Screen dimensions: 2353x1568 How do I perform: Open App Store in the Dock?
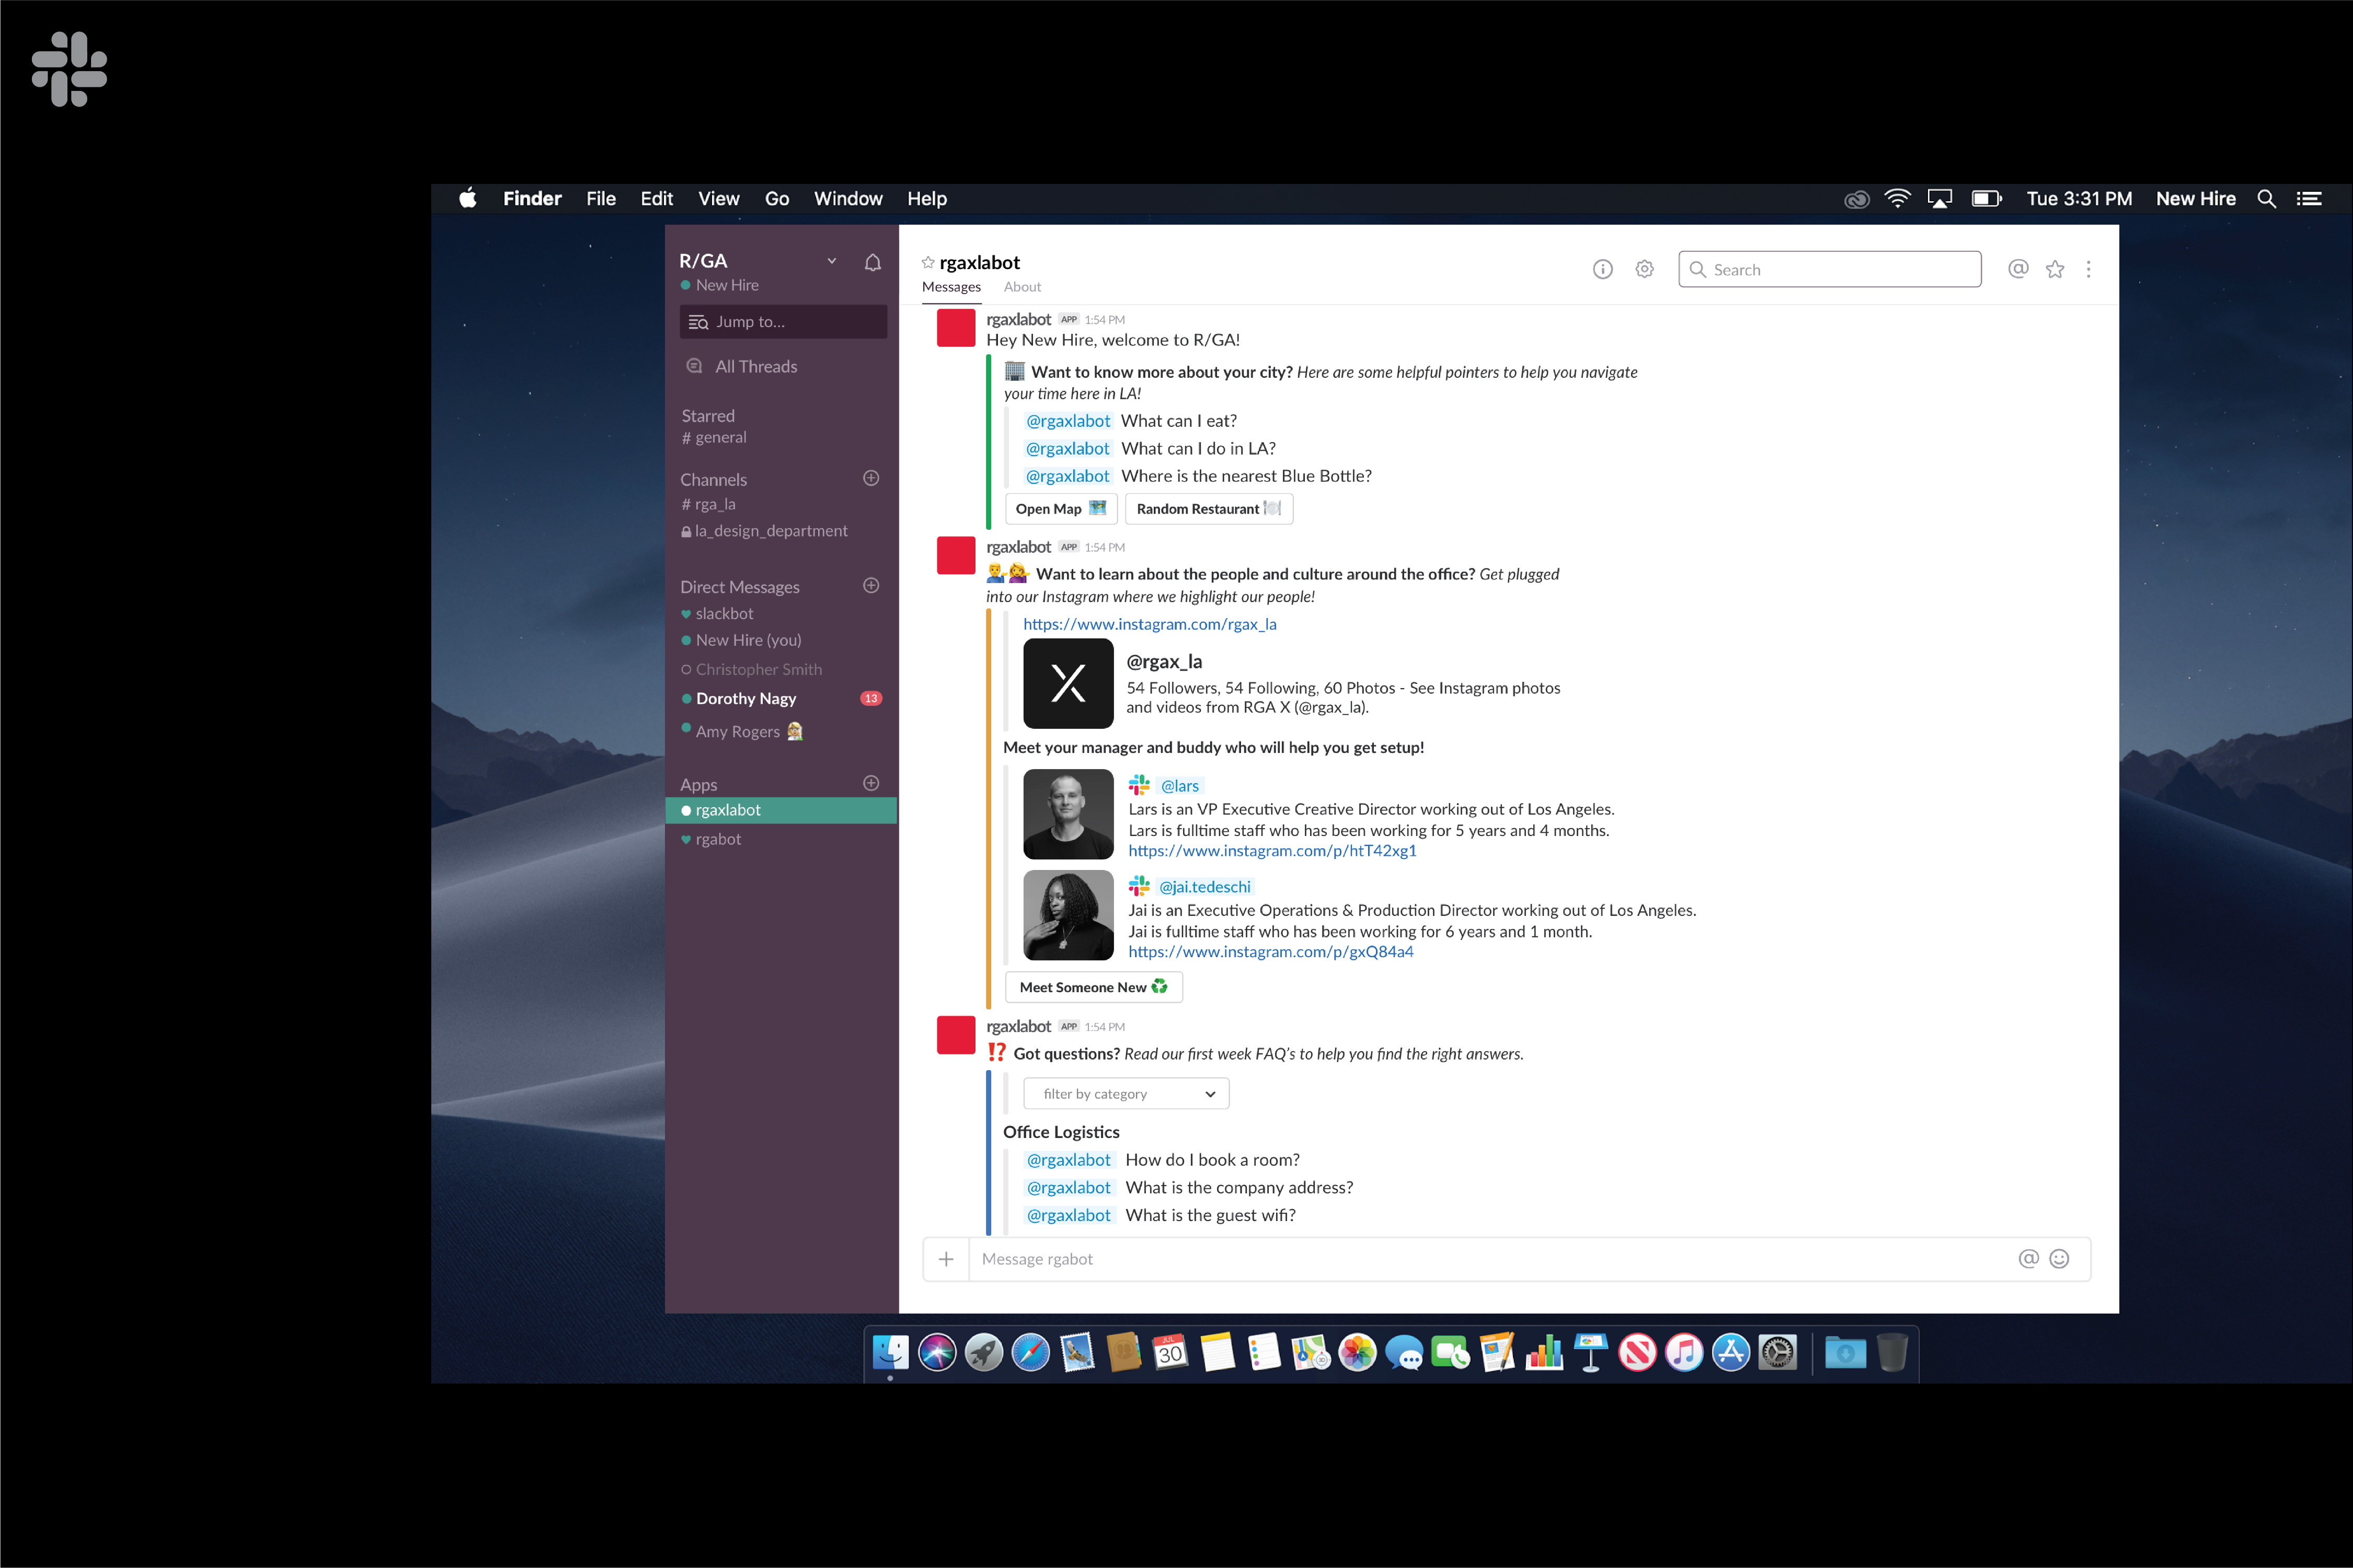click(1732, 1353)
